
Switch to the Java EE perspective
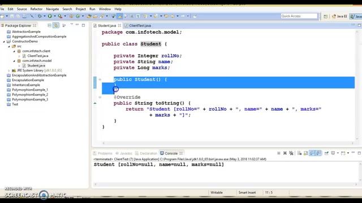339,16
